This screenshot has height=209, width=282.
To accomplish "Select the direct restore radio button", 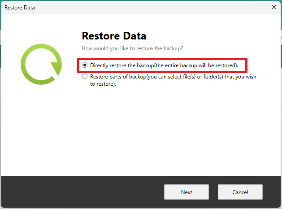I will (x=84, y=65).
